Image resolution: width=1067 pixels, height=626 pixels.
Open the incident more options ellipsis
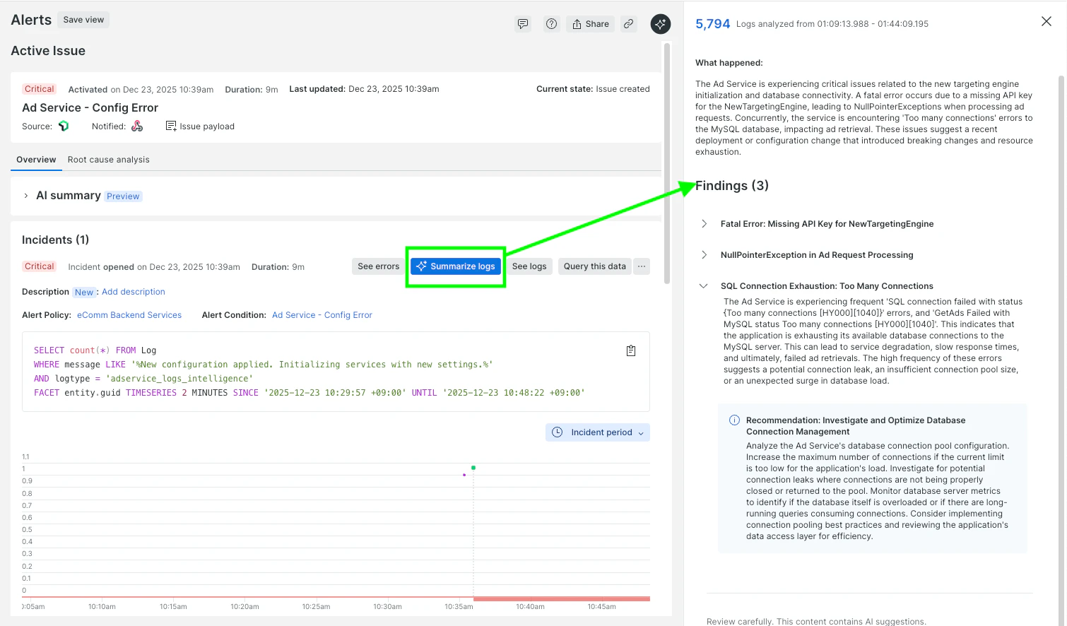642,266
